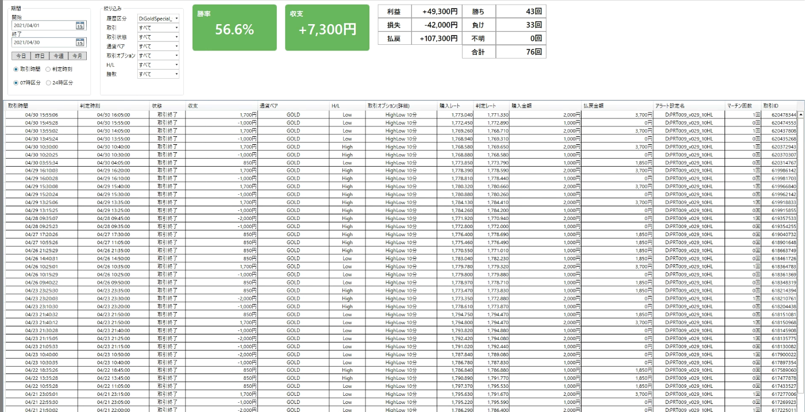This screenshot has height=412, width=805.
Task: Click the 勝率 56.6% summary card
Action: coord(234,28)
